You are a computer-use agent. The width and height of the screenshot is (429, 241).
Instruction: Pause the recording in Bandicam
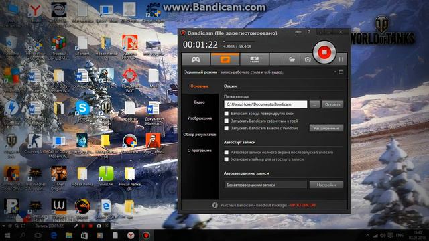click(x=341, y=60)
